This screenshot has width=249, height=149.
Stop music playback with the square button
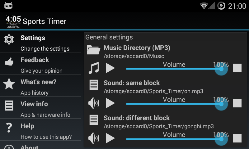(237, 68)
